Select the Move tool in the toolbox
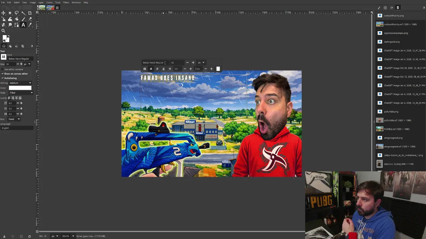 (3, 13)
